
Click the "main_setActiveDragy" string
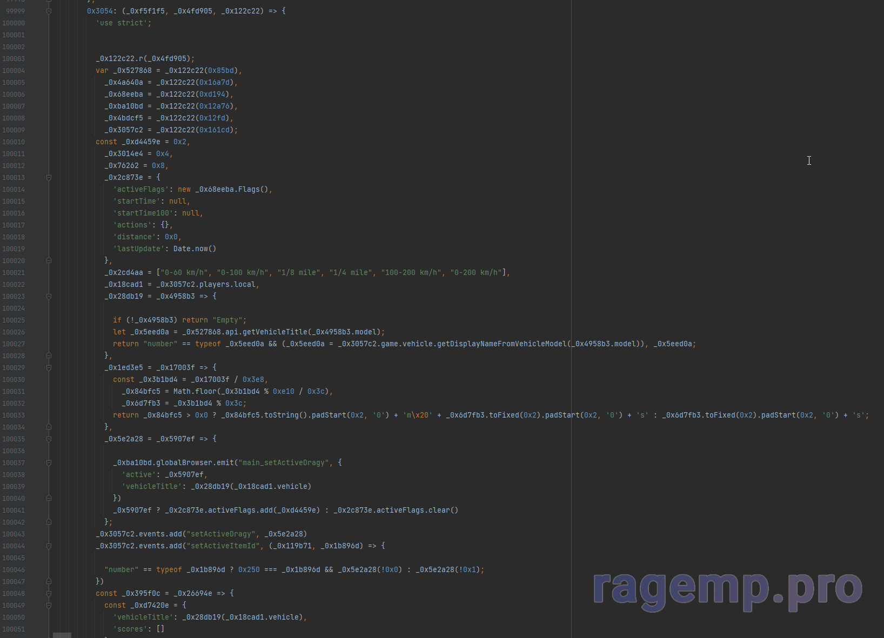pyautogui.click(x=284, y=462)
